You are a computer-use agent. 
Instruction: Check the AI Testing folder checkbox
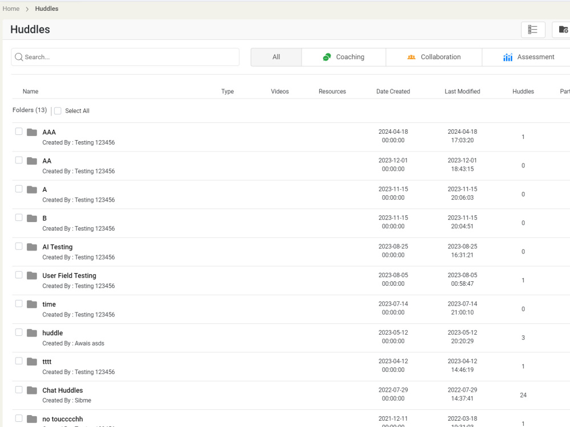click(x=19, y=246)
